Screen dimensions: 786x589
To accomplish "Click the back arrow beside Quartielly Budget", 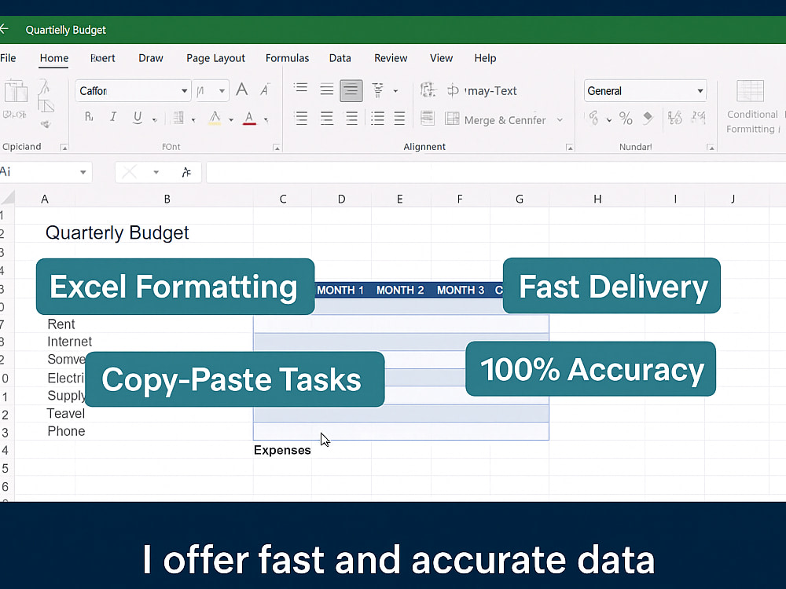I will pos(3,29).
